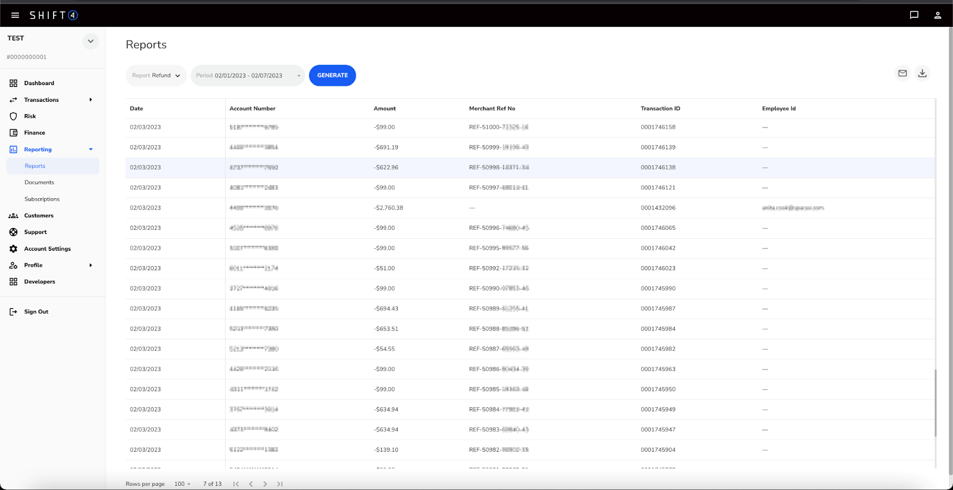
Task: Change rows per page from 100
Action: tap(182, 484)
